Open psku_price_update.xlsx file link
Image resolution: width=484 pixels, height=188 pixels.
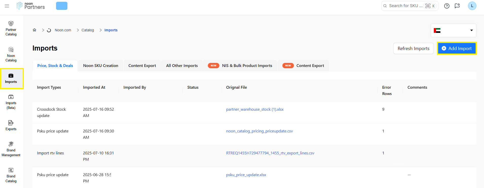tap(246, 175)
